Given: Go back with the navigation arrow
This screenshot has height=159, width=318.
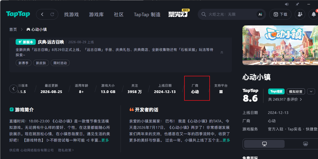Looking at the screenshot, I should pos(42,14).
